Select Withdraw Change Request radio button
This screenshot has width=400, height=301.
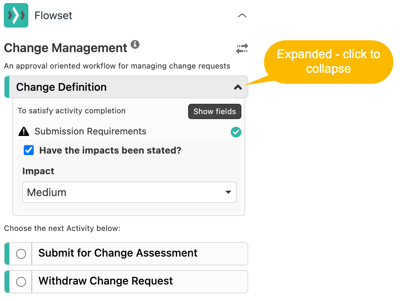click(21, 282)
